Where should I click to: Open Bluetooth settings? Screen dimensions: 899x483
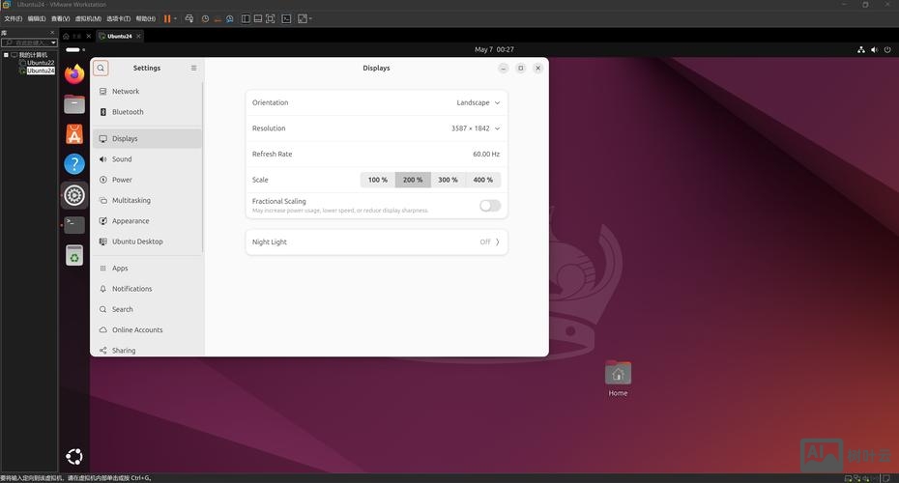click(x=147, y=112)
